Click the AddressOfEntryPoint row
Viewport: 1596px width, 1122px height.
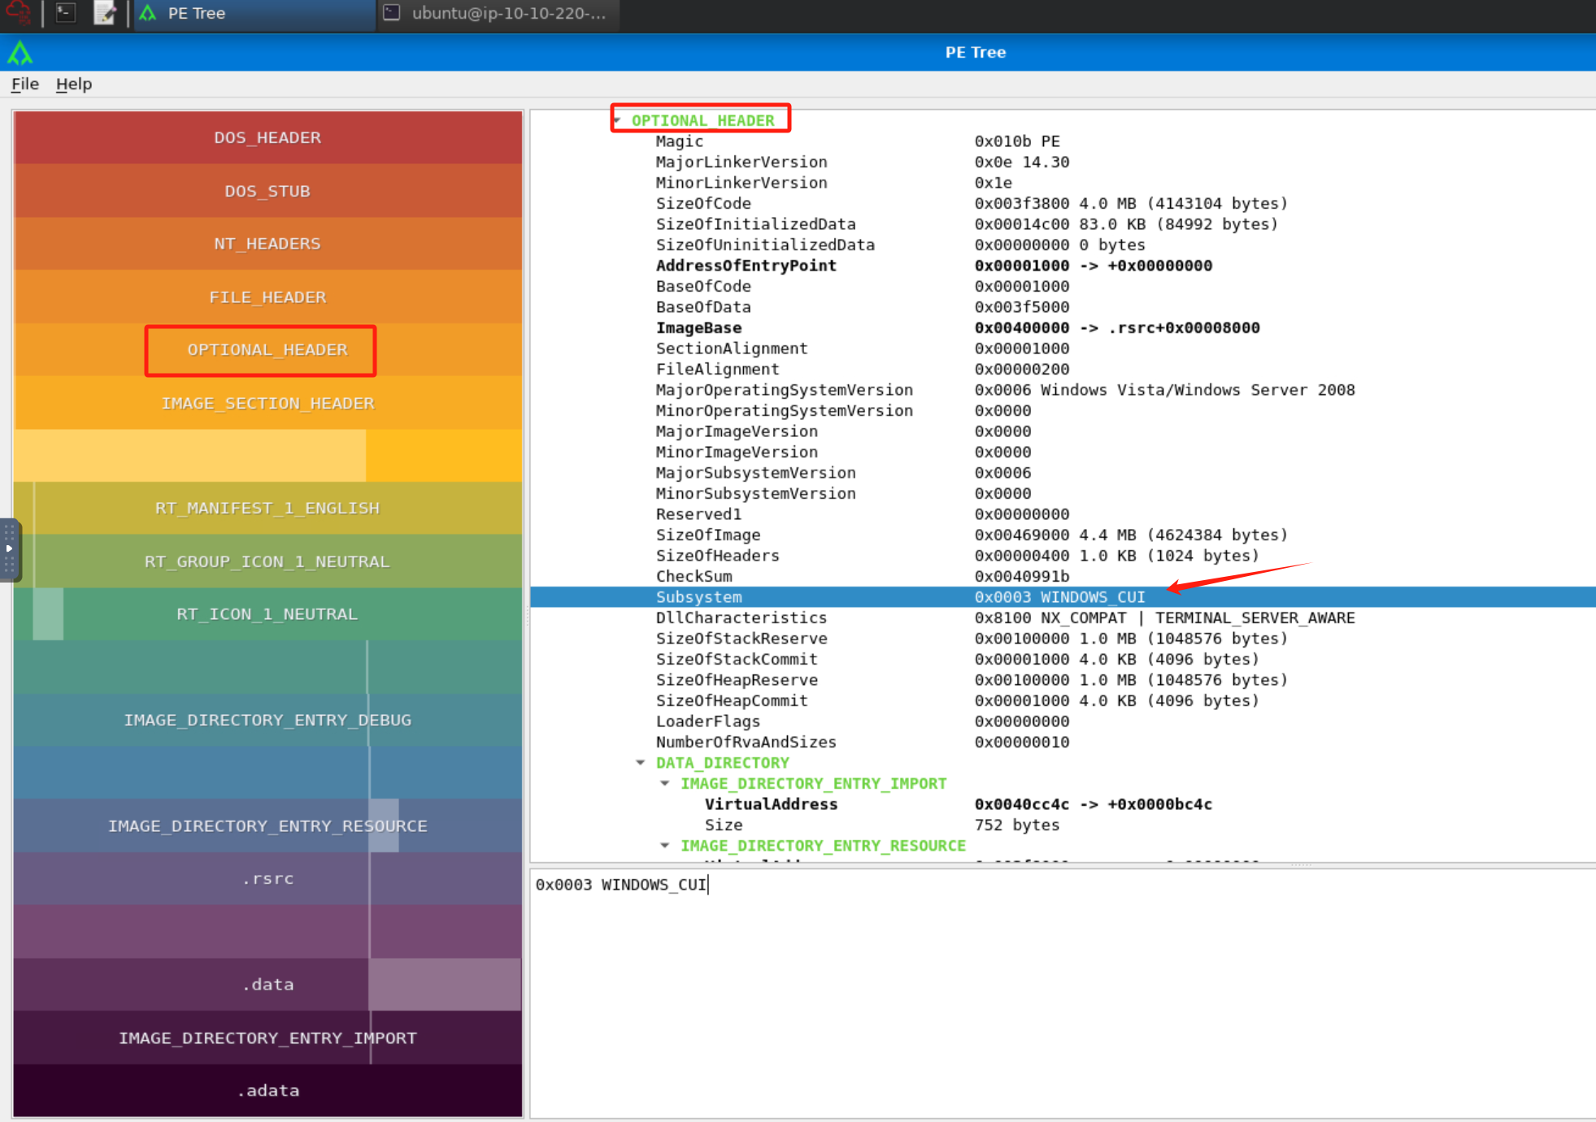(x=1063, y=266)
